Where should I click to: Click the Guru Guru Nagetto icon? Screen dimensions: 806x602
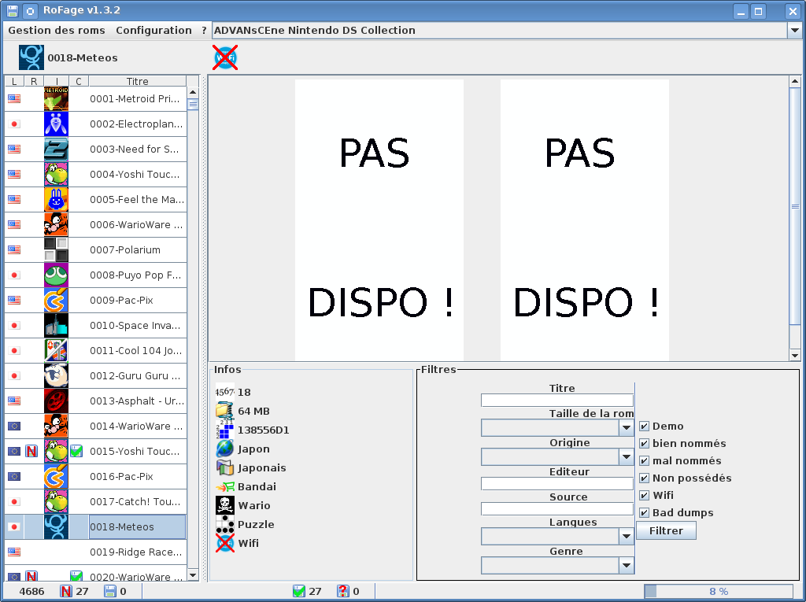[56, 376]
